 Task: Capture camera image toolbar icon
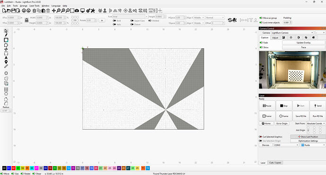pos(77,10)
